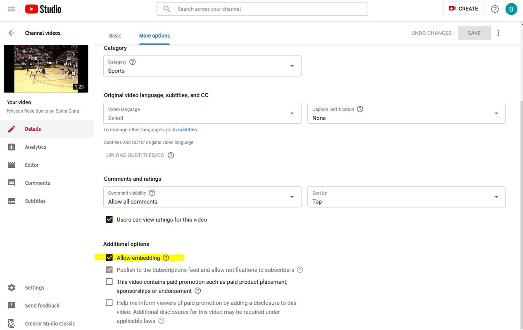The width and height of the screenshot is (523, 330).
Task: Uncheck Users can view ratings checkbox
Action: 109,219
